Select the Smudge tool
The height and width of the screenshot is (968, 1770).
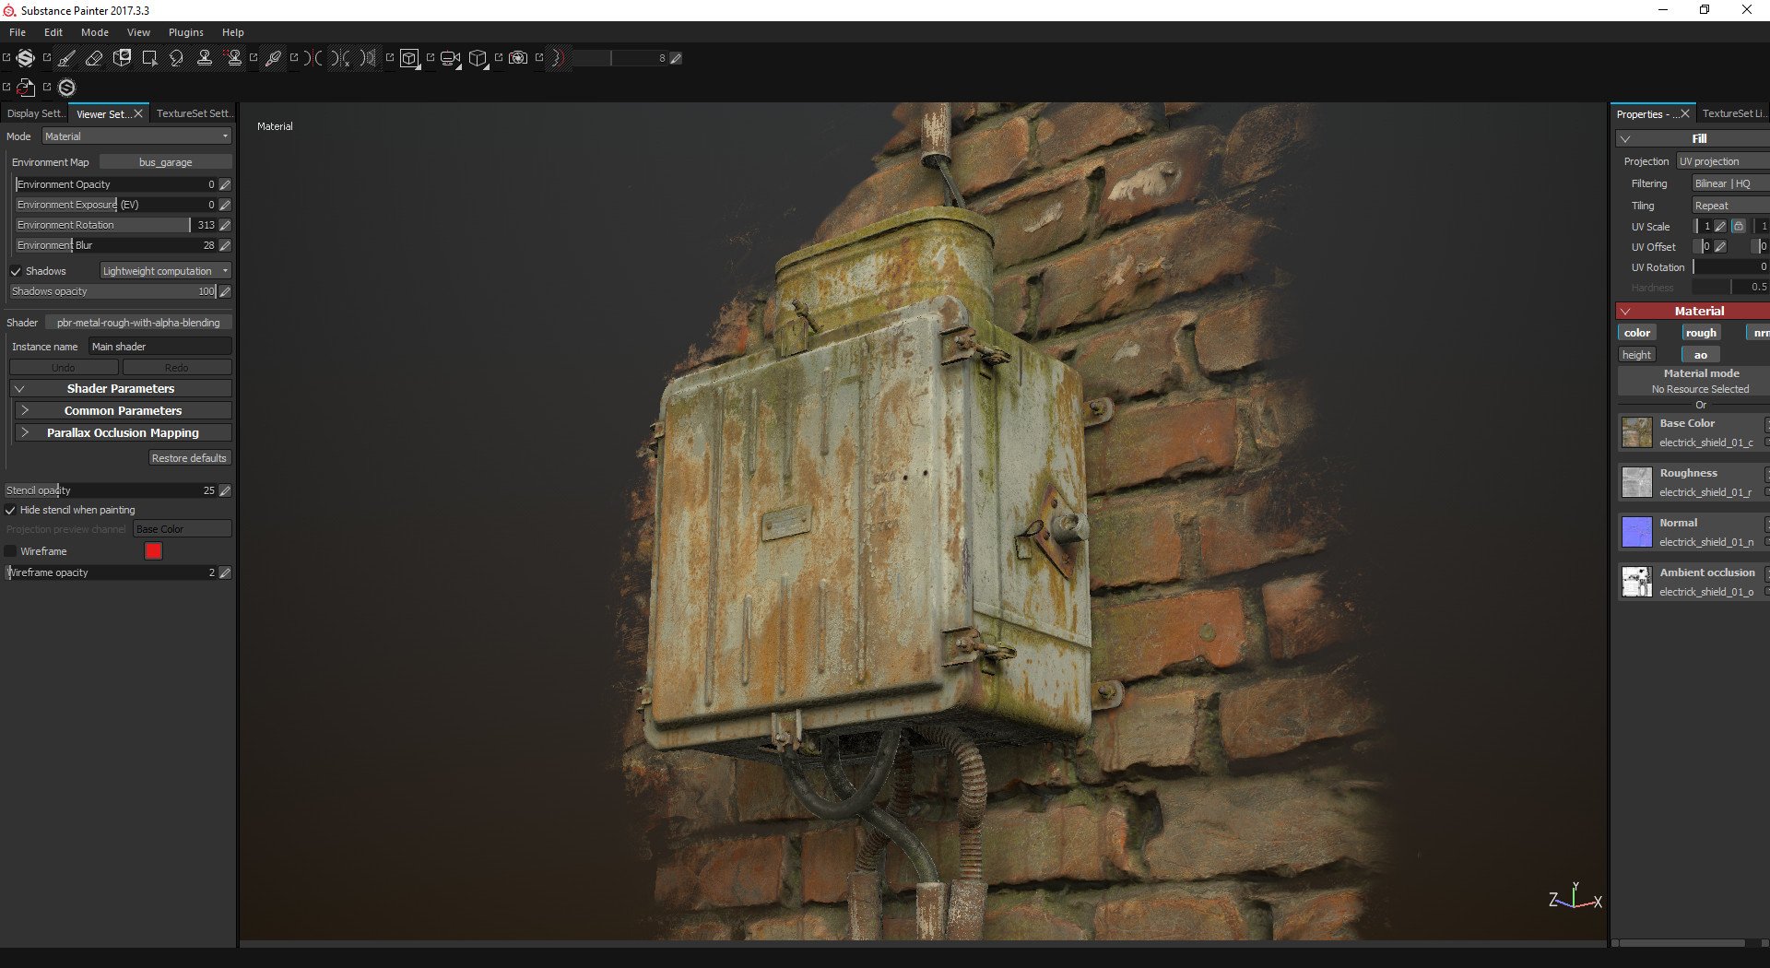(177, 58)
